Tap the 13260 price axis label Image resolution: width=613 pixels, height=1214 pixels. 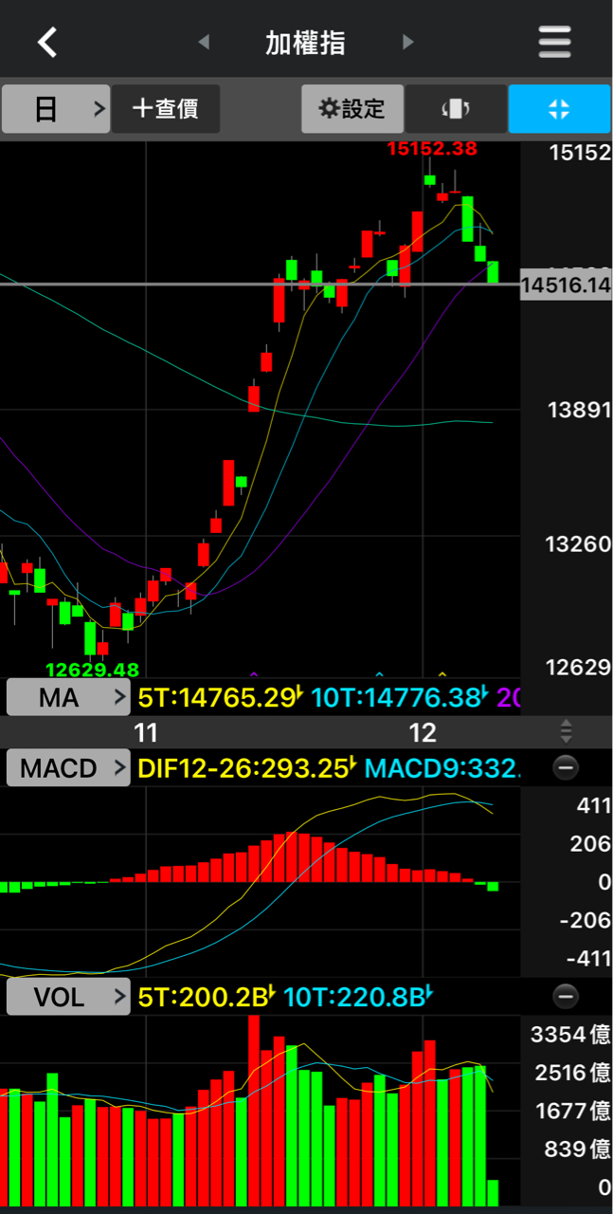point(578,544)
